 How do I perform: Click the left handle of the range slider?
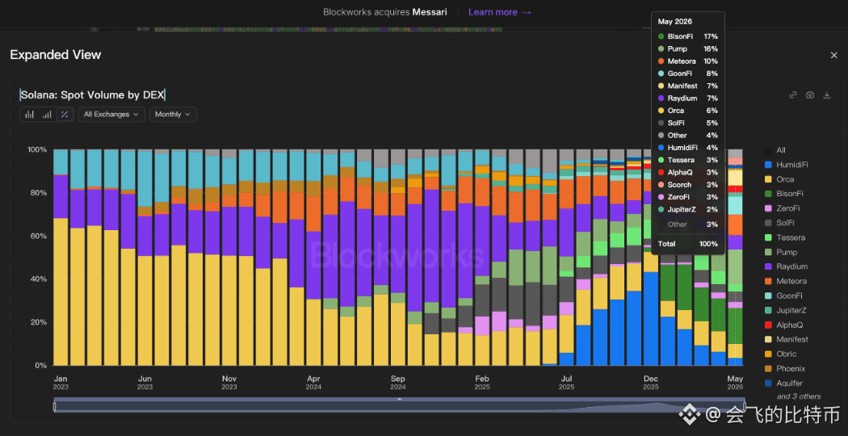tap(55, 406)
